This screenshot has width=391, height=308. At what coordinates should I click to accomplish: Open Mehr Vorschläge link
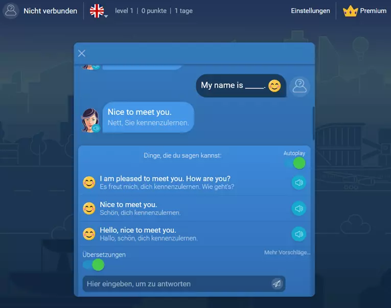pos(287,252)
